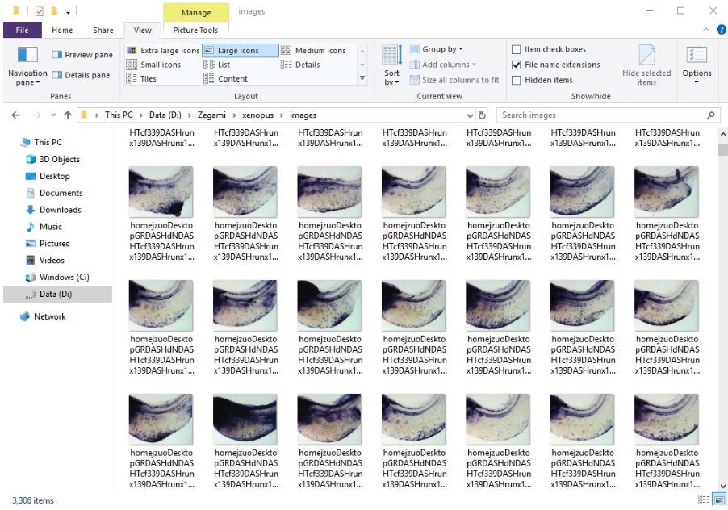The width and height of the screenshot is (728, 510).
Task: Select the View ribbon tab
Action: [x=143, y=30]
